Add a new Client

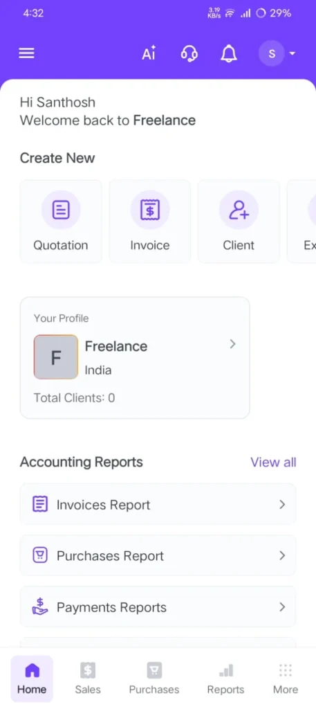pos(239,221)
